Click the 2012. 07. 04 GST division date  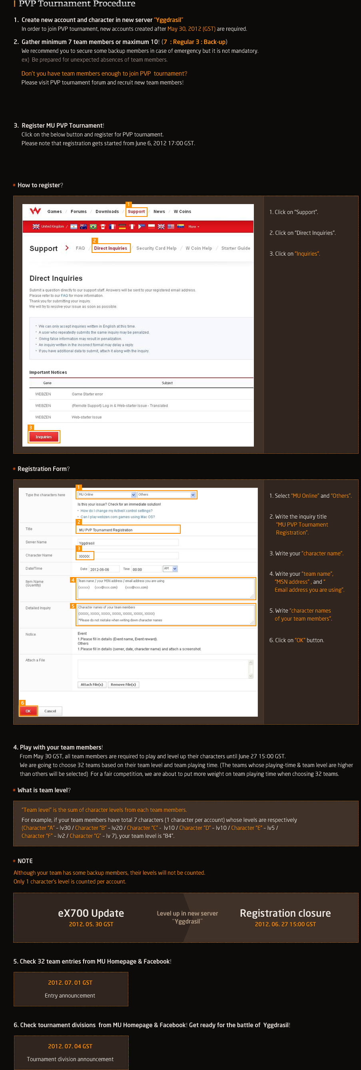coord(70,1046)
